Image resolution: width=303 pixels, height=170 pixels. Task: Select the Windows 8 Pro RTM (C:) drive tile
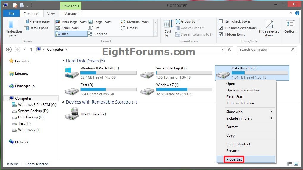pyautogui.click(x=101, y=73)
